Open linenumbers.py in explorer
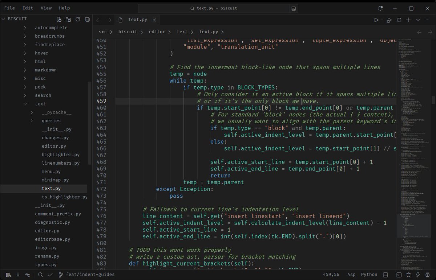436x280 pixels. [x=60, y=163]
